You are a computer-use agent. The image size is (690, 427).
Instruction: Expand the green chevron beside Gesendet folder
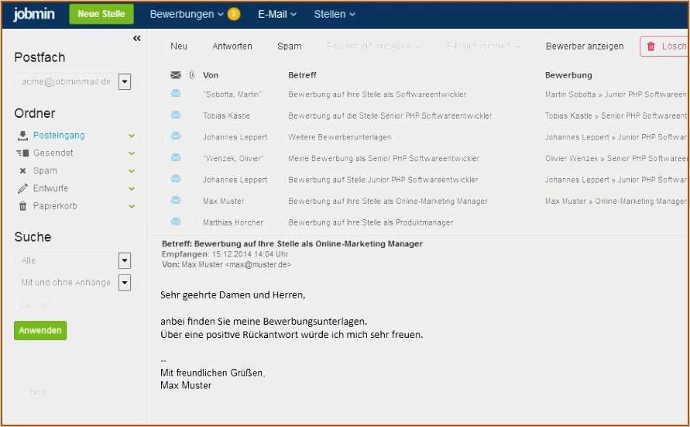pos(132,153)
